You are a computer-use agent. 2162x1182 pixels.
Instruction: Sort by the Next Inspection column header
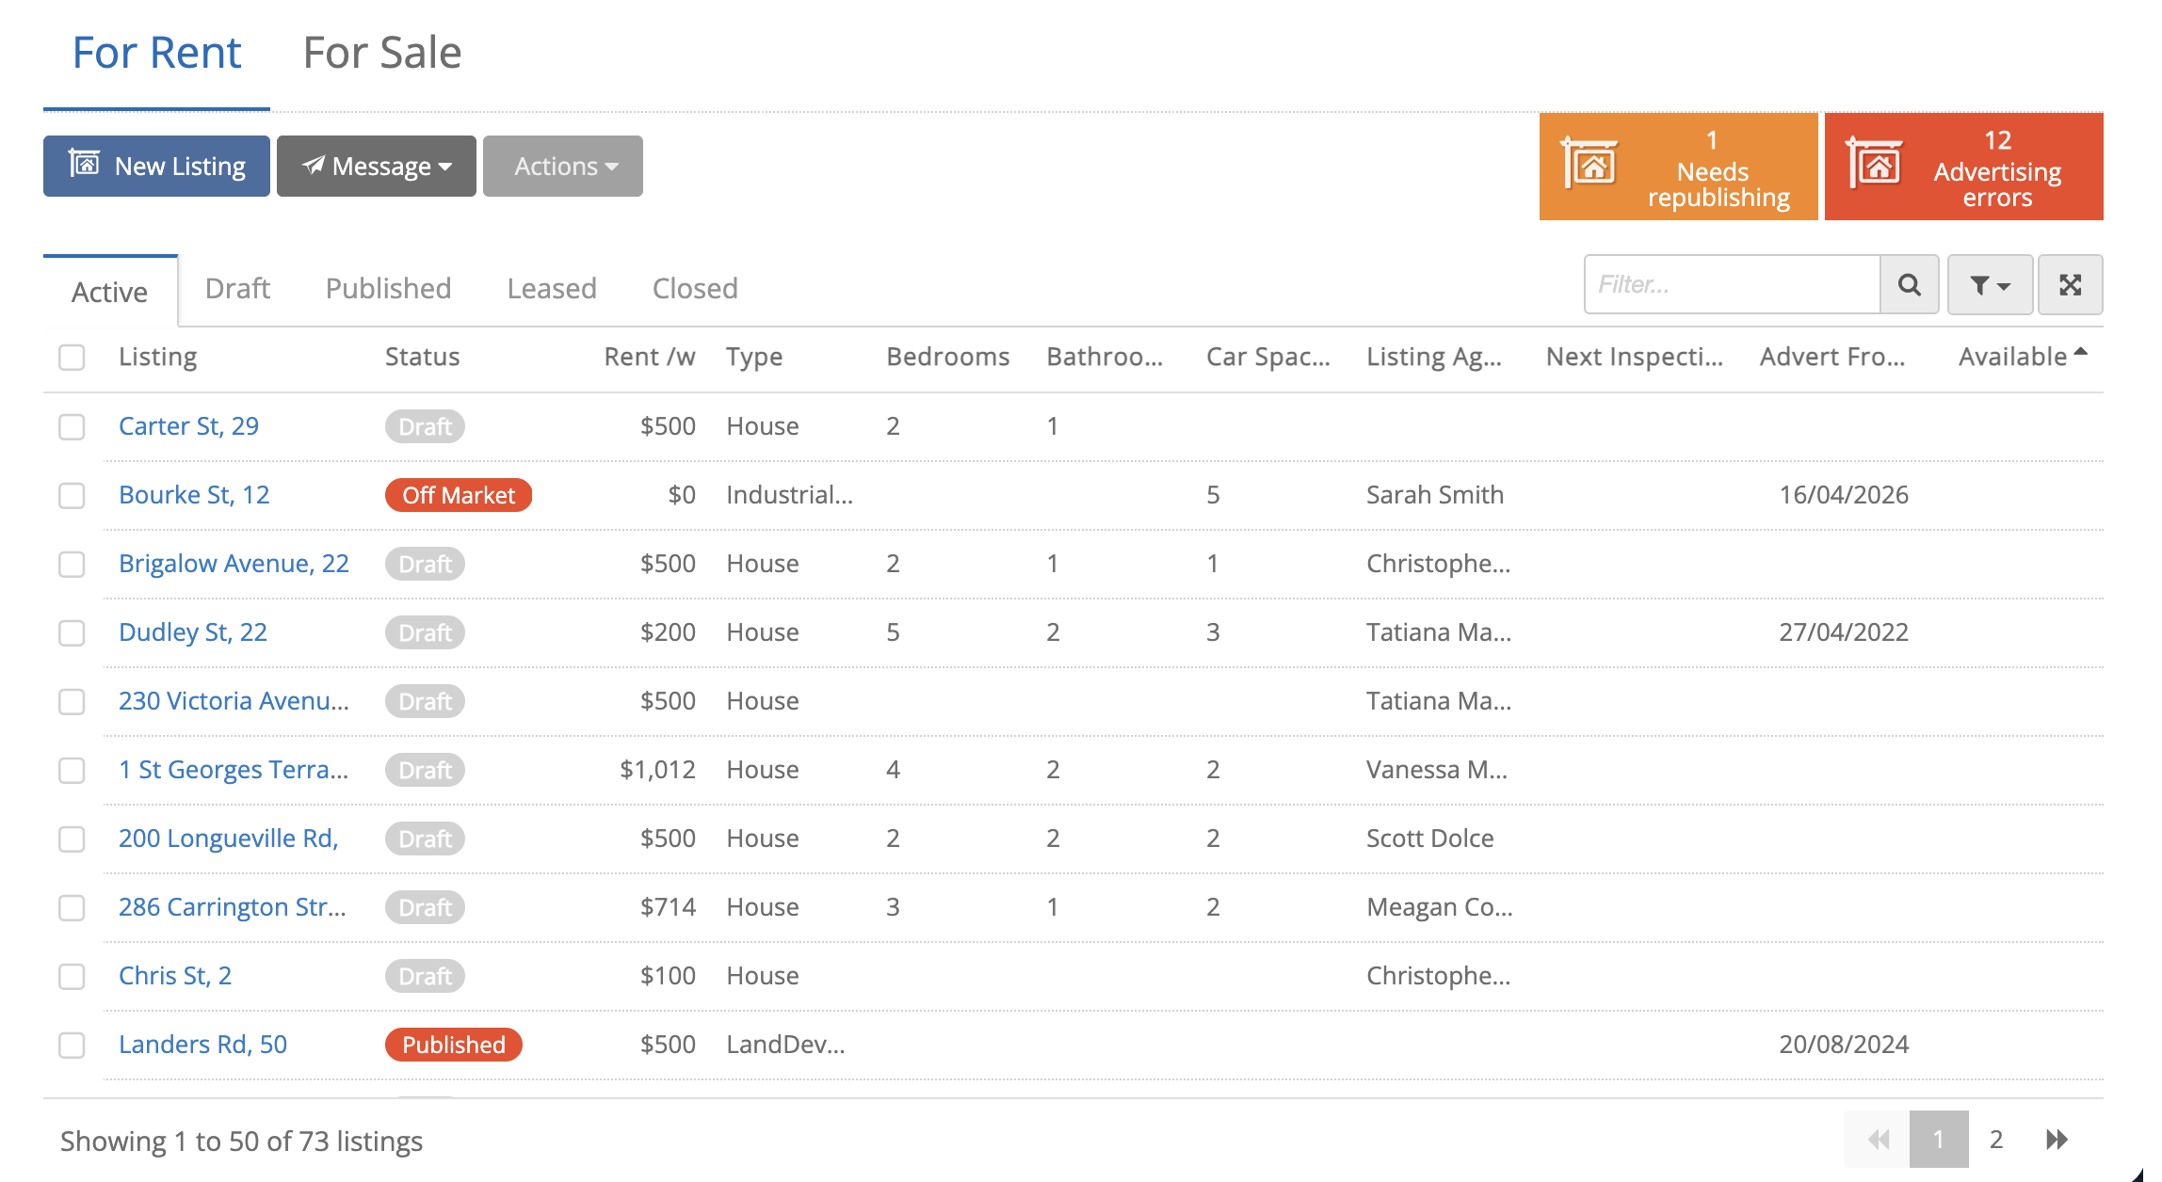pyautogui.click(x=1634, y=358)
